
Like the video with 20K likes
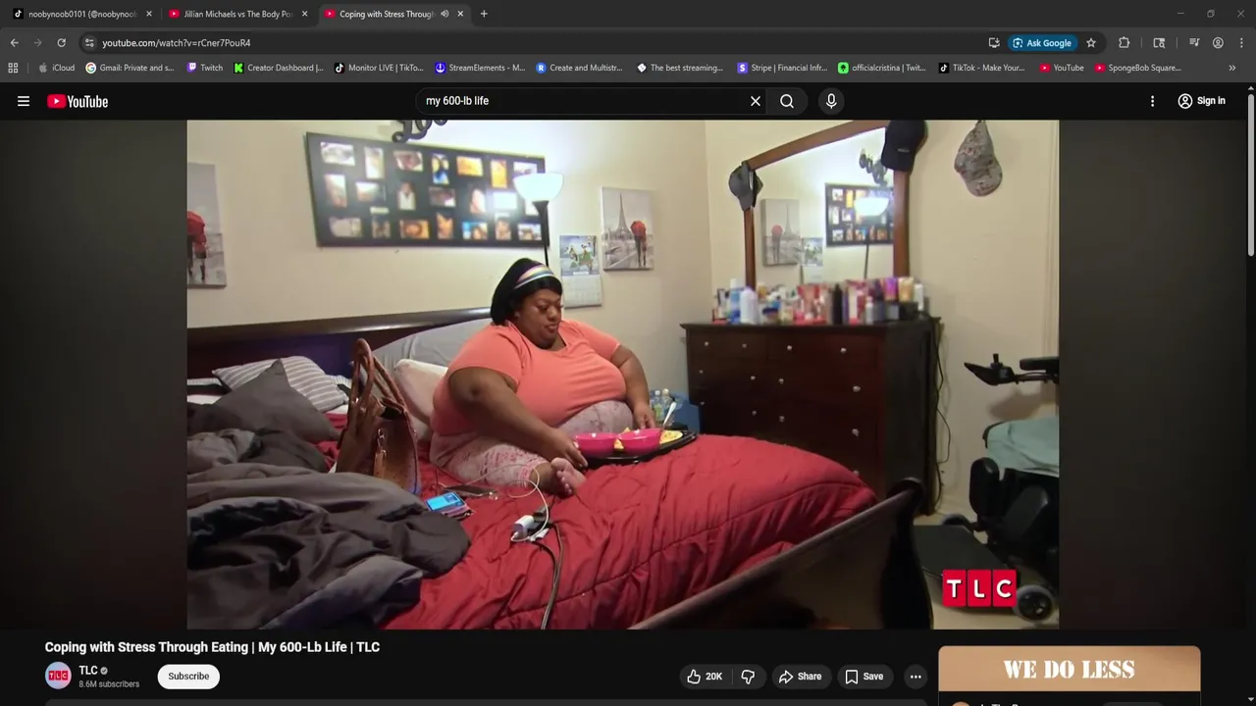(705, 677)
